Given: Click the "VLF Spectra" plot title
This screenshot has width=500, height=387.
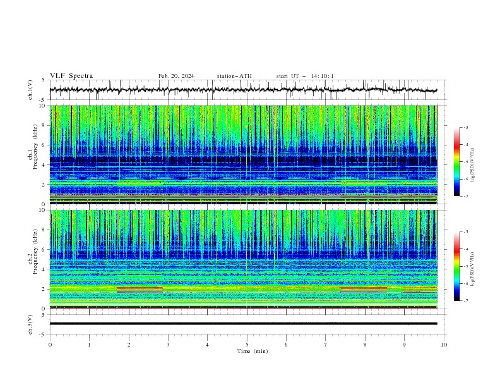Looking at the screenshot, I should 71,76.
